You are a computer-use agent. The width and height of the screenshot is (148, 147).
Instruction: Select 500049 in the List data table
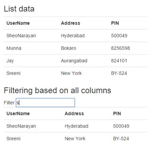[119, 36]
